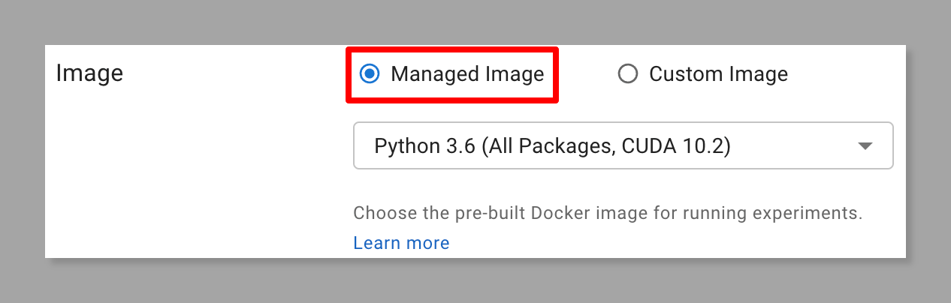The image size is (951, 303).
Task: Click the "Custom Image" label text
Action: click(x=718, y=74)
